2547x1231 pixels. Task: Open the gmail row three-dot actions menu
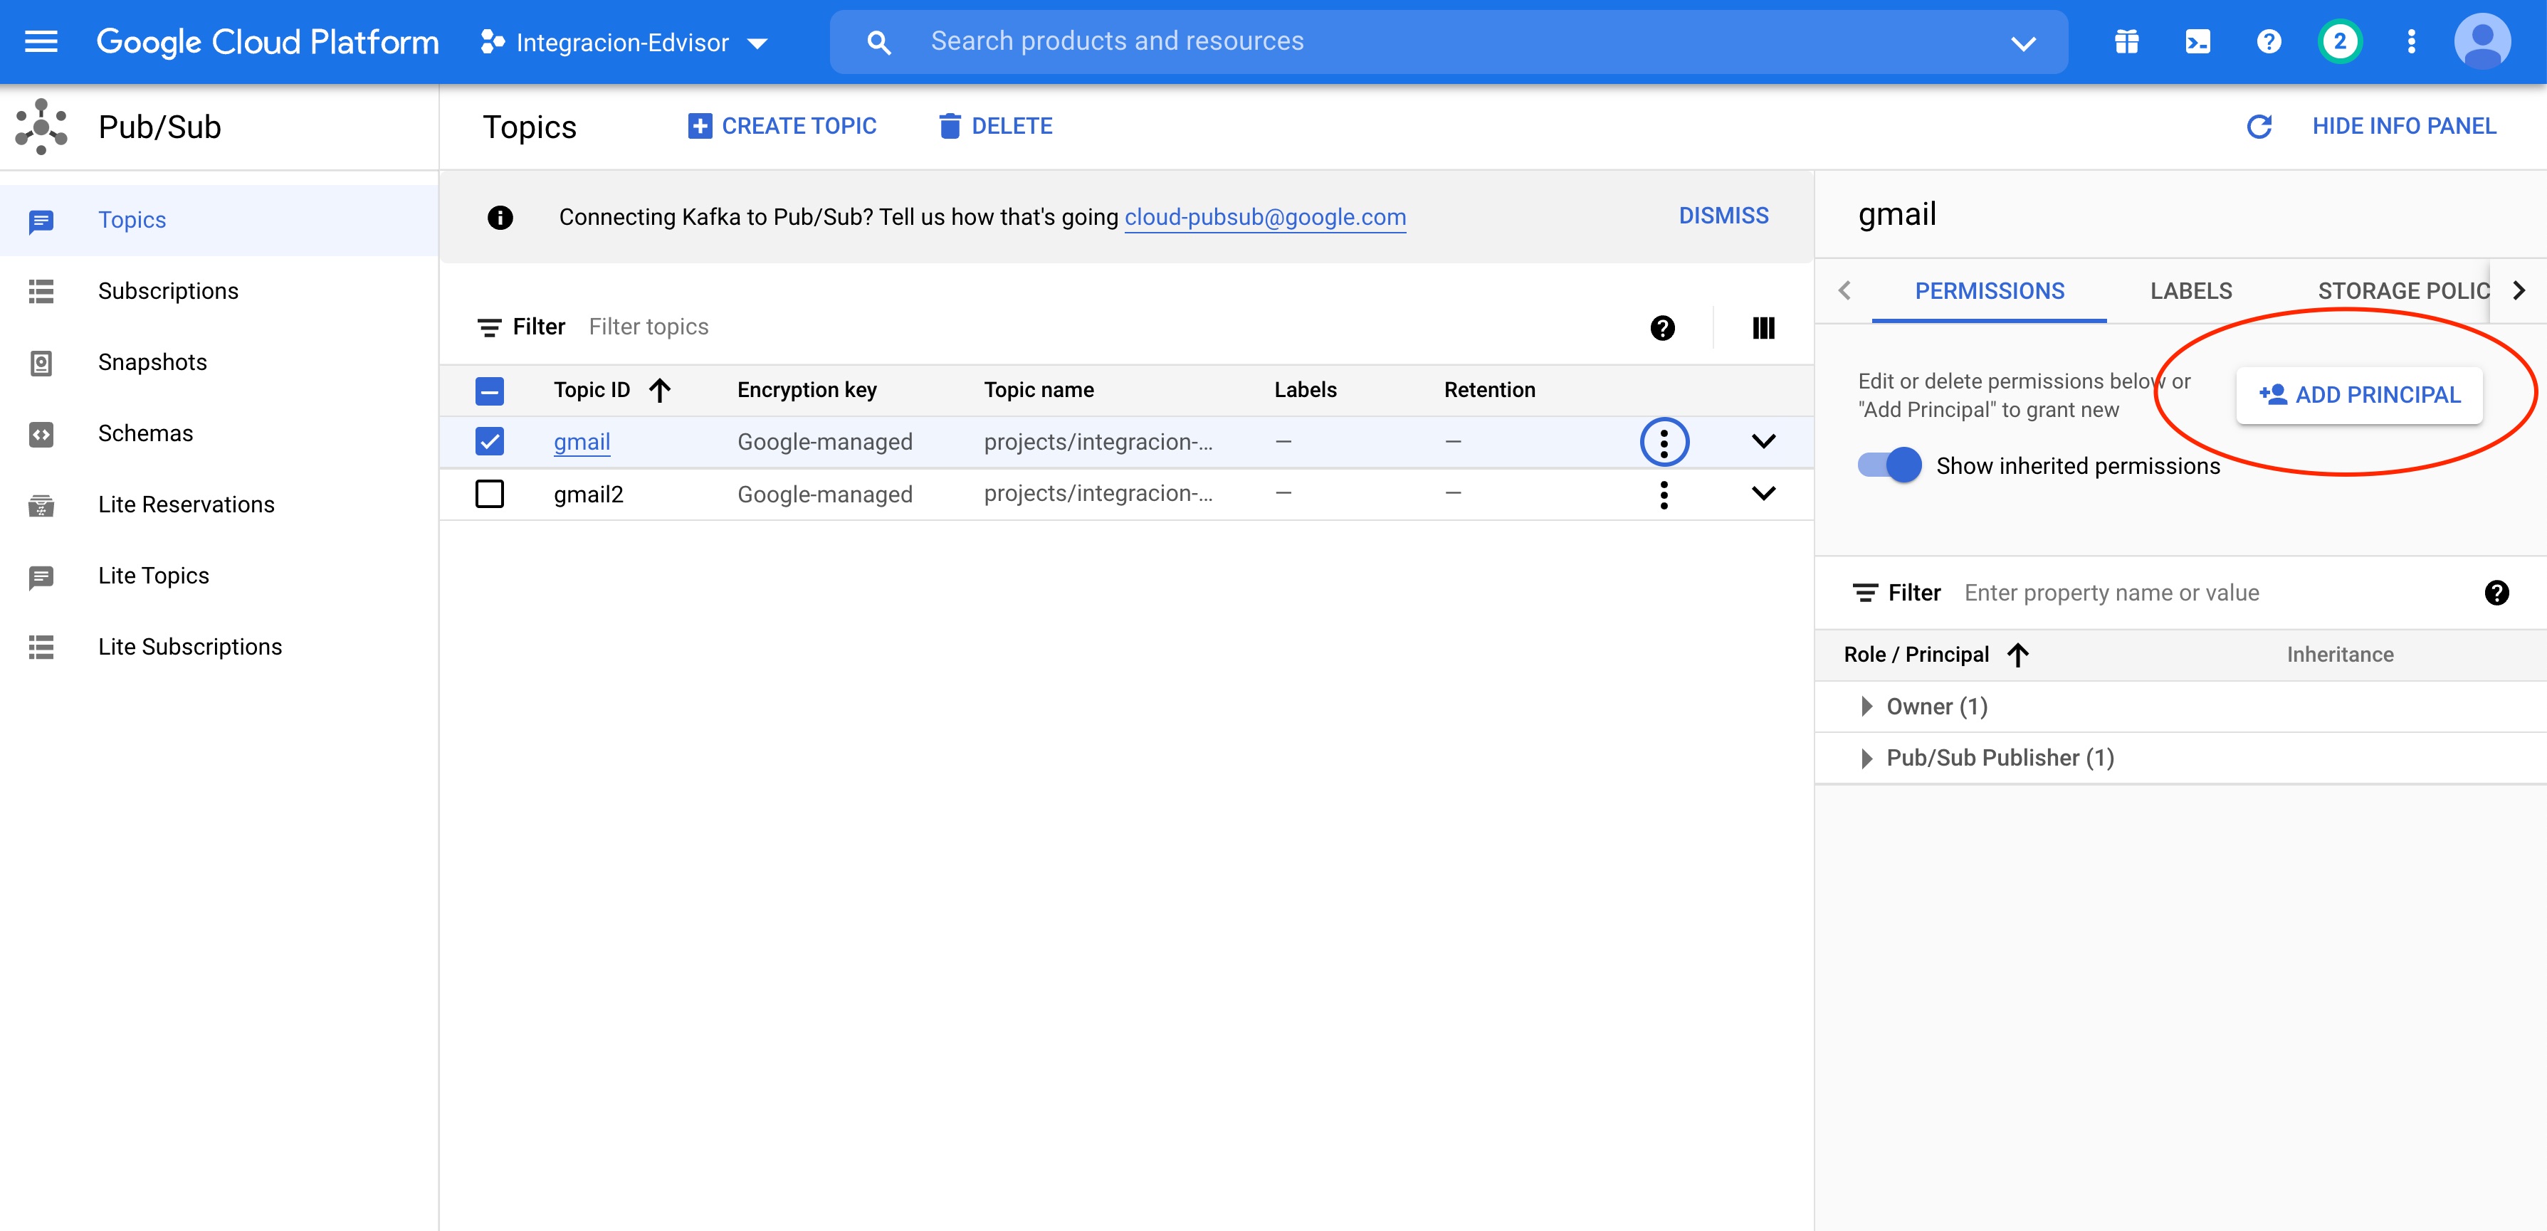click(x=1664, y=442)
